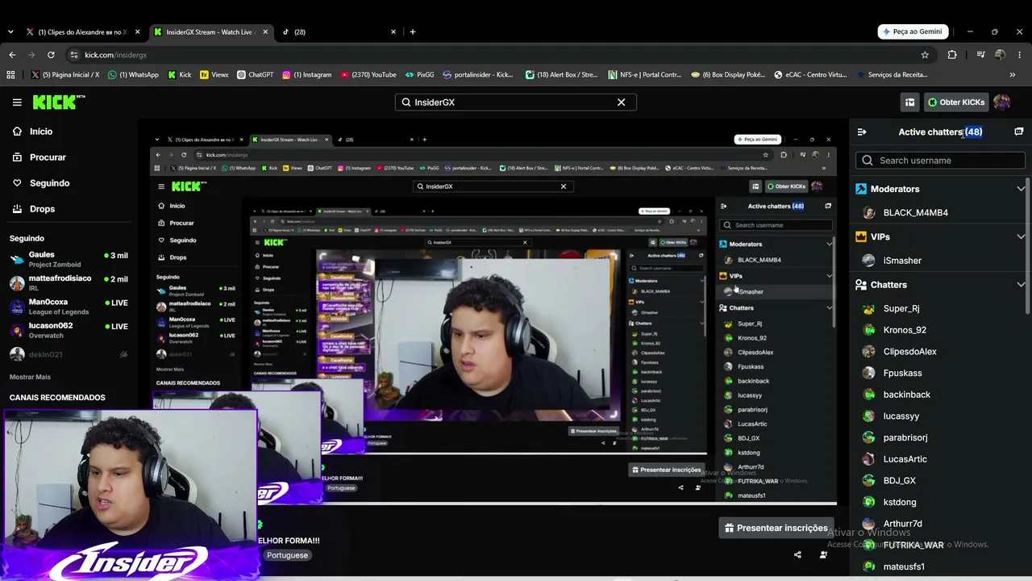Select chatter lucassyy
Screen dimensions: 1032x581
[x=901, y=416]
